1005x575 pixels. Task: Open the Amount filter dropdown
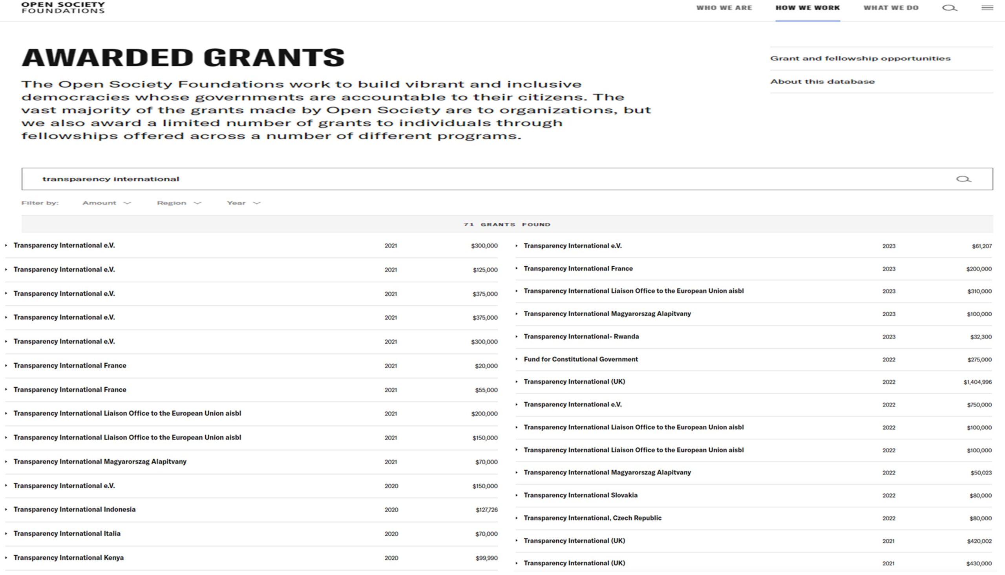106,203
